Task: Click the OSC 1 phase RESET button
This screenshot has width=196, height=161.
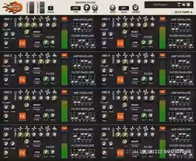Action: point(37,32)
